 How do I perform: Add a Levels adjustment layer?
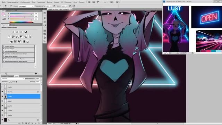click(x=17, y=32)
